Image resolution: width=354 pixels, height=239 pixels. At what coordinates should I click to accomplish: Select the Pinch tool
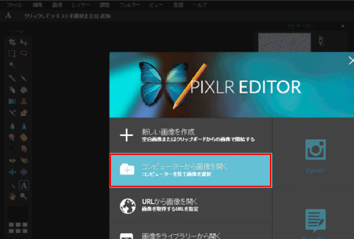tap(24, 172)
